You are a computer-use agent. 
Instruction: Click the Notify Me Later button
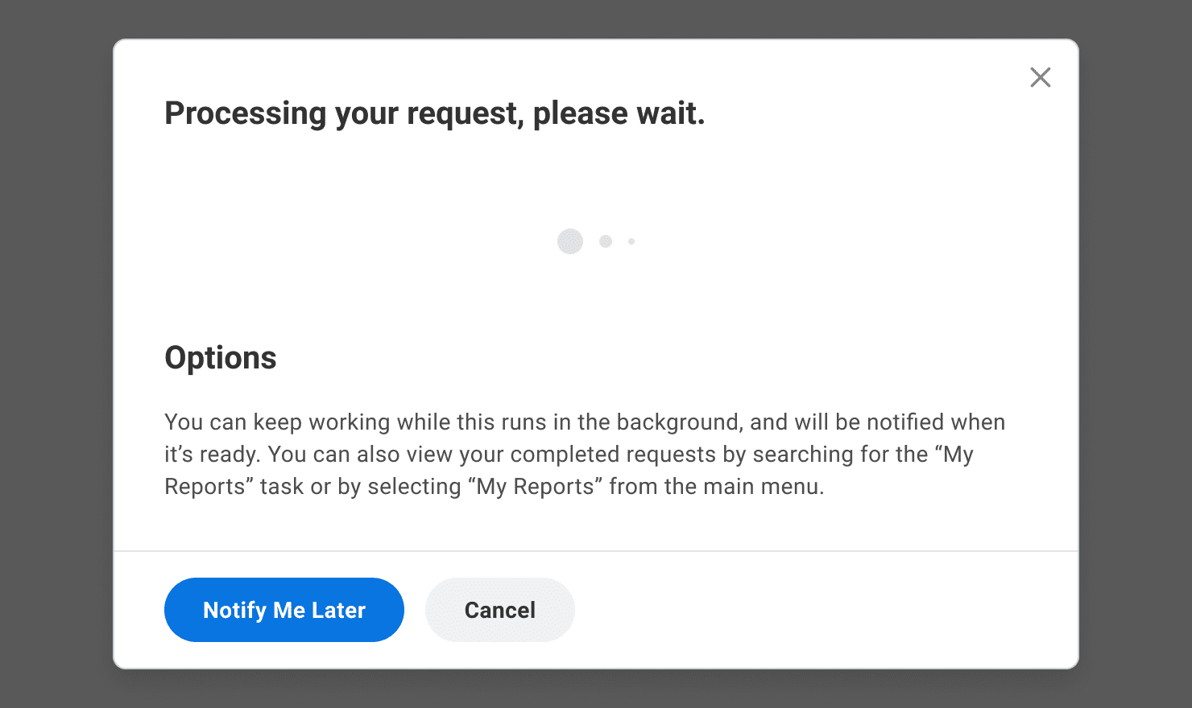point(284,610)
